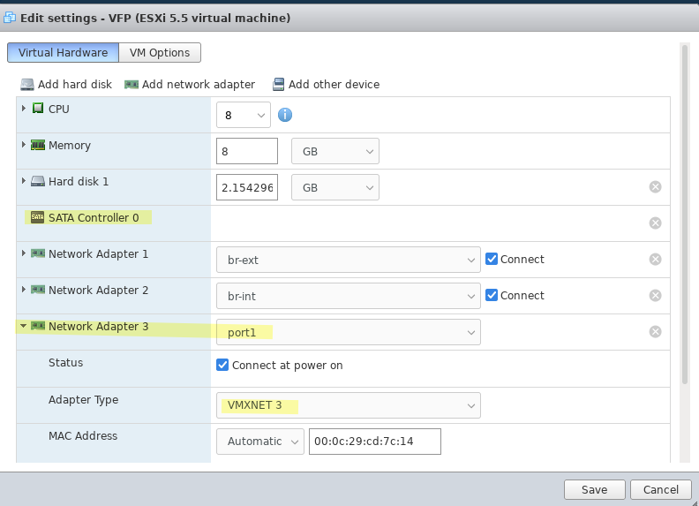Click the Add other device icon
This screenshot has height=506, width=699.
click(278, 85)
